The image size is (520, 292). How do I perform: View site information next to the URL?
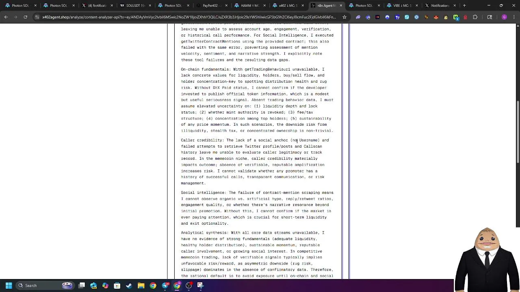coord(37,17)
